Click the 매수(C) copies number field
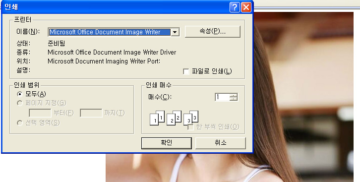 coord(222,97)
